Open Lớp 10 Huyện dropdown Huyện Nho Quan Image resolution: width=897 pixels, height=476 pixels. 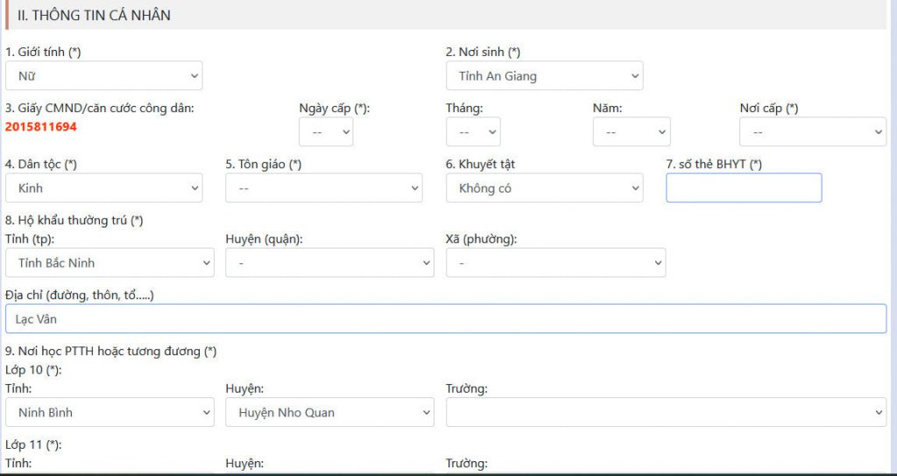(329, 412)
